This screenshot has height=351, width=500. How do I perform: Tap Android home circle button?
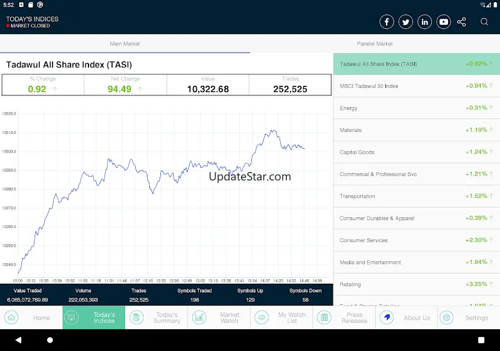click(x=50, y=340)
